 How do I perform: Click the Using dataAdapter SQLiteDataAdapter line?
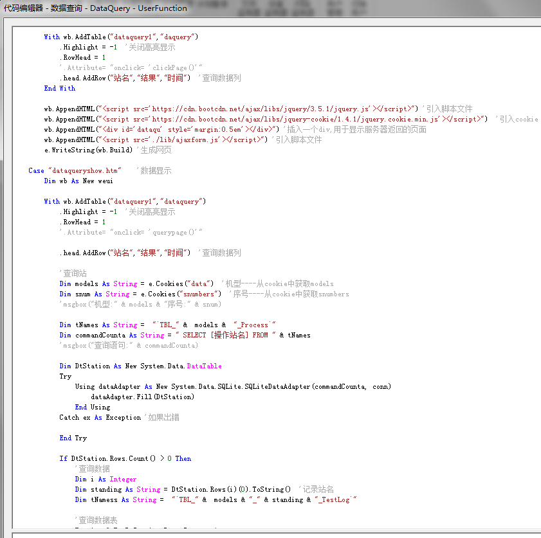pyautogui.click(x=233, y=387)
